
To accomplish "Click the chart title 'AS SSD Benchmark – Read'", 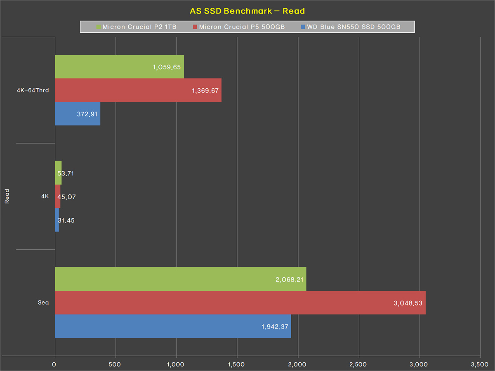I will tap(247, 11).
